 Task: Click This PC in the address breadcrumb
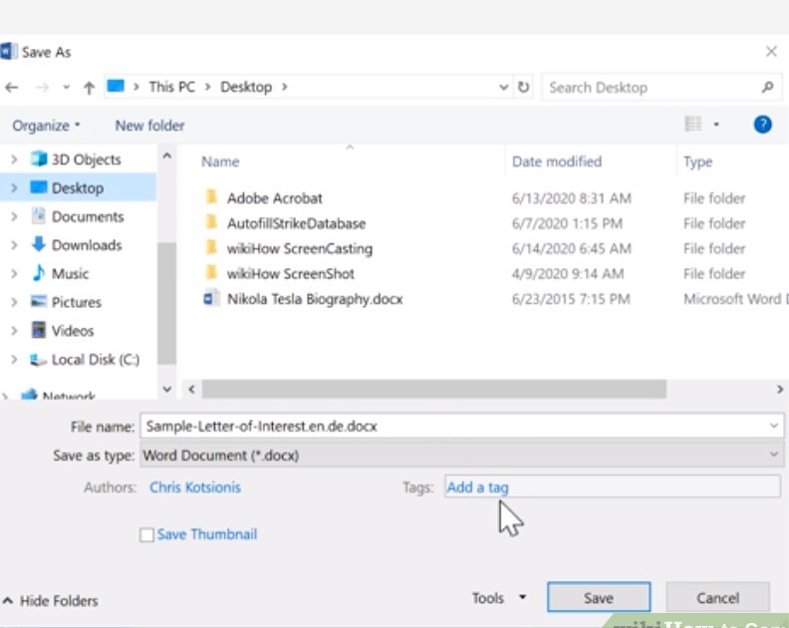coord(172,87)
